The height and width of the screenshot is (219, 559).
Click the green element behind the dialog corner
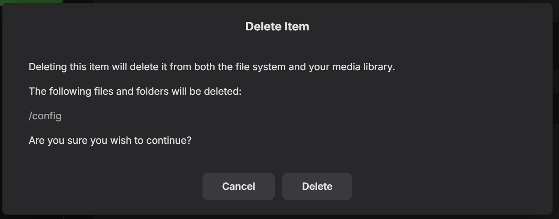pos(31,2)
